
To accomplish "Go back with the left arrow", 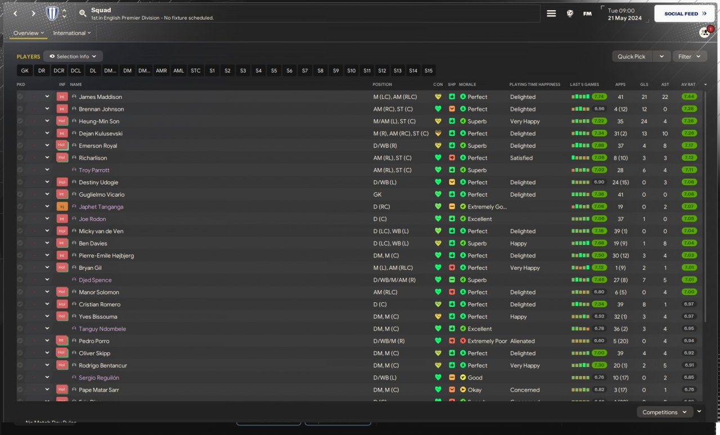I will tap(15, 13).
